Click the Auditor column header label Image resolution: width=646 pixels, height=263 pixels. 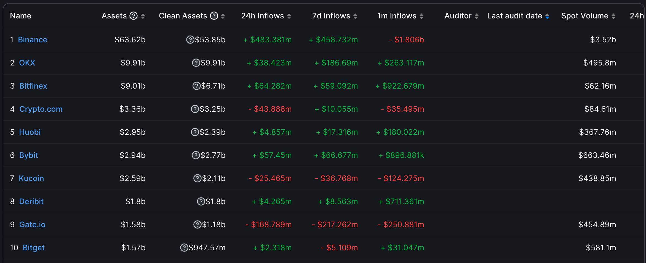pos(458,16)
